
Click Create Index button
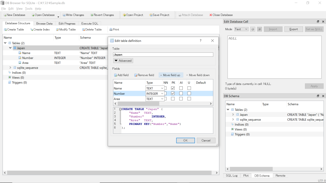(x=40, y=30)
